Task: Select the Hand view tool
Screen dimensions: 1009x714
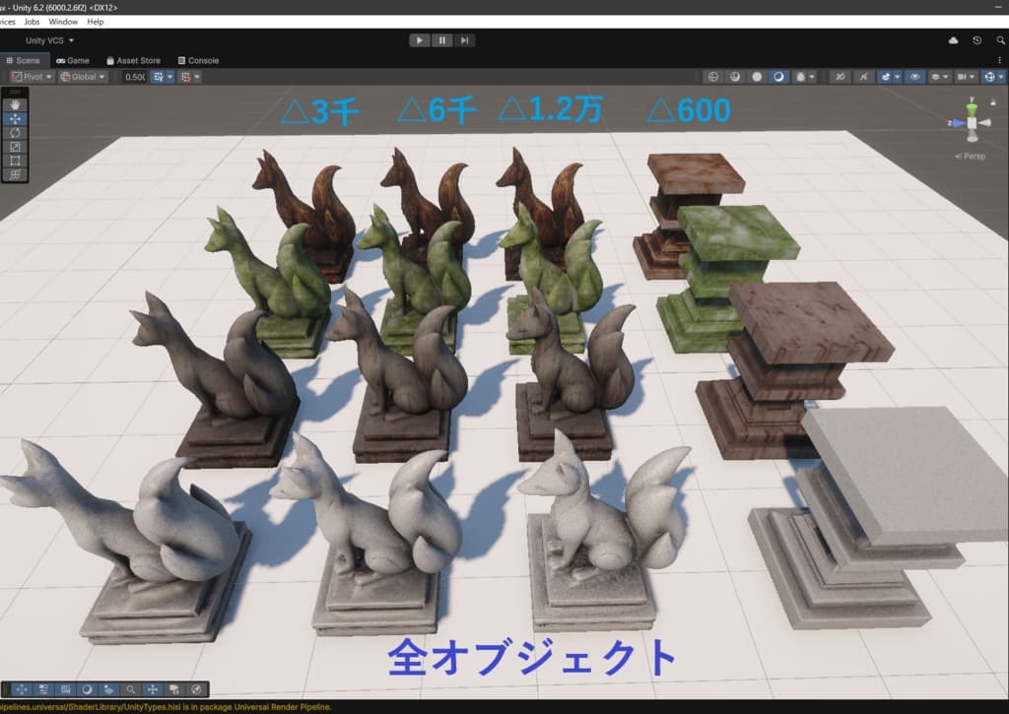Action: click(x=15, y=104)
